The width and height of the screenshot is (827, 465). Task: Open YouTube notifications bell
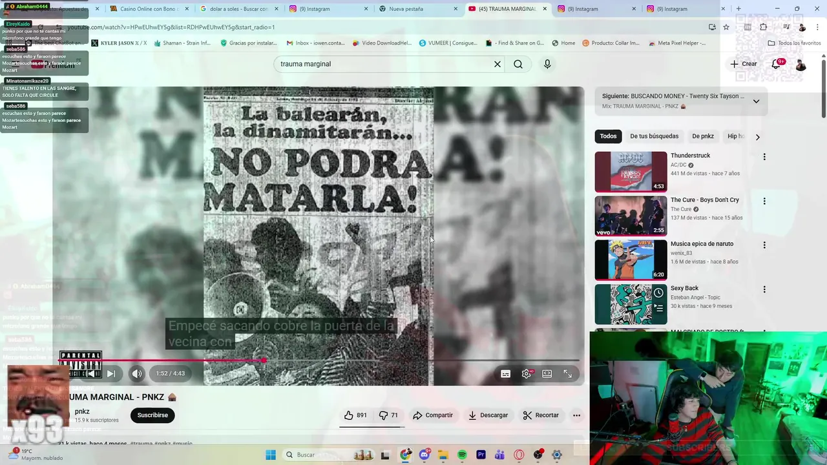776,64
